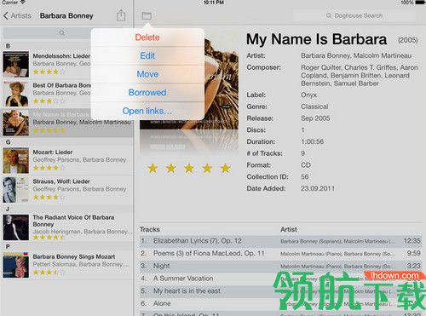This screenshot has height=316, width=426.
Task: Select The Radiant Voice Of Barbara Bonney
Action: coord(66,227)
